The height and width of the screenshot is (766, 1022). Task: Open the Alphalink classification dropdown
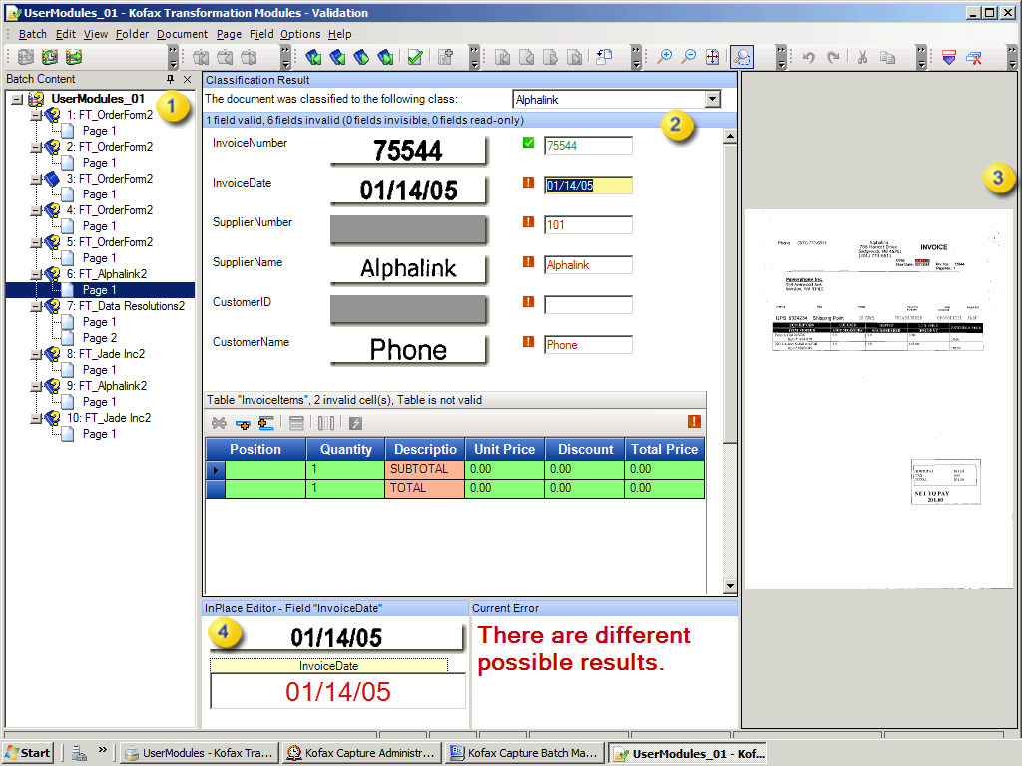coord(713,100)
